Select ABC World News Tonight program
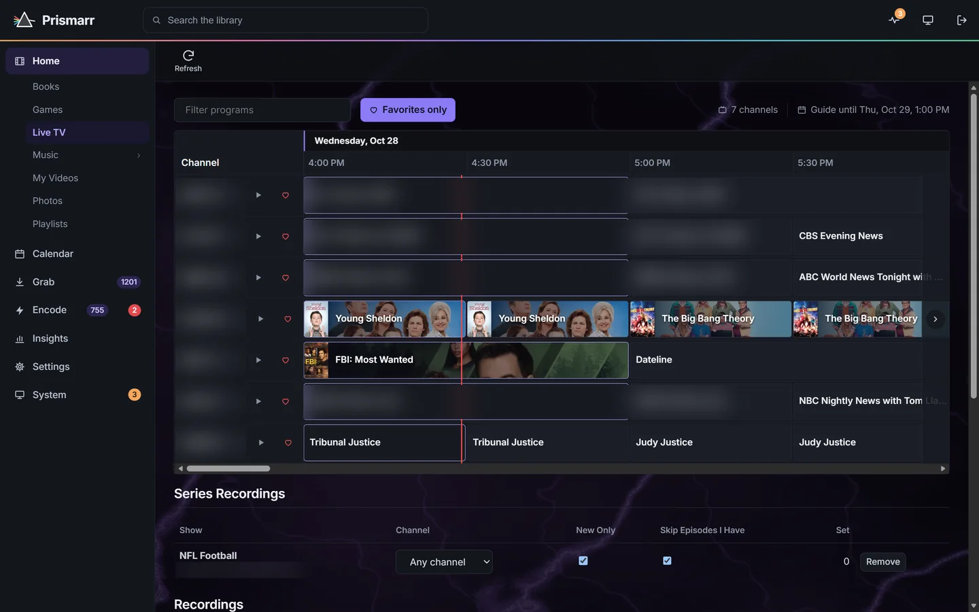 857,277
